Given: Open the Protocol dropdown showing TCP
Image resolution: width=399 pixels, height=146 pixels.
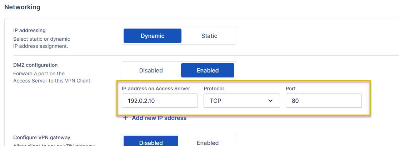Looking at the screenshot, I should coord(241,101).
